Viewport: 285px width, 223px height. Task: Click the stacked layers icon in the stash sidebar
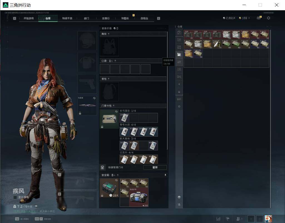(x=179, y=197)
